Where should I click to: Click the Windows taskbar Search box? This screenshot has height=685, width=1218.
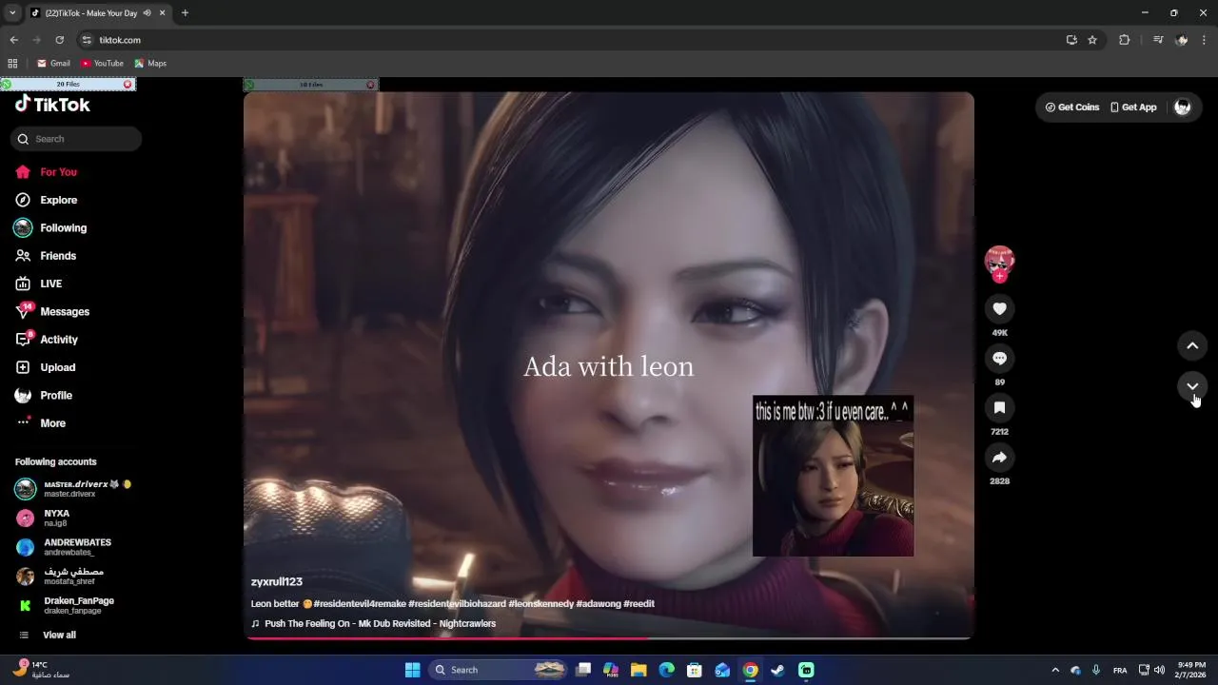tap(499, 670)
